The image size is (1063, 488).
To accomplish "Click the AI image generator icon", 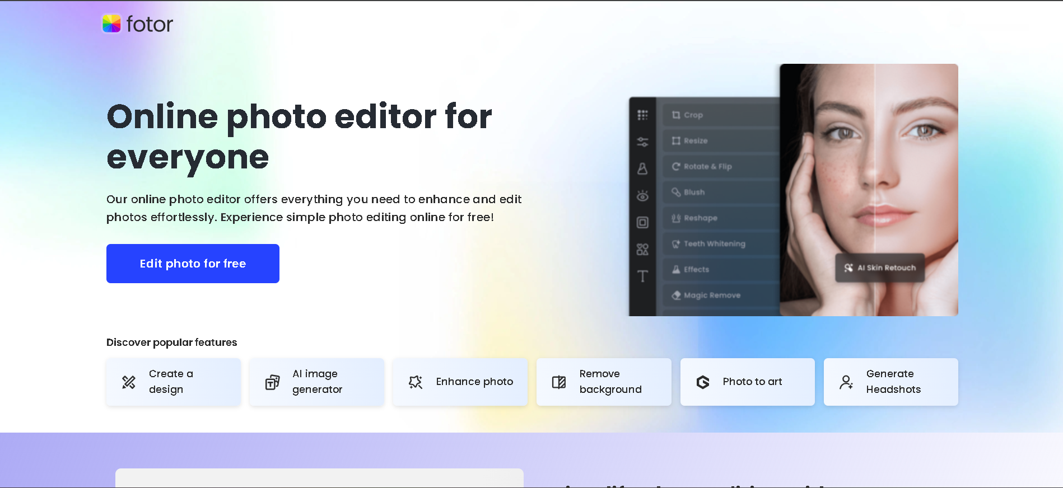I will click(272, 382).
